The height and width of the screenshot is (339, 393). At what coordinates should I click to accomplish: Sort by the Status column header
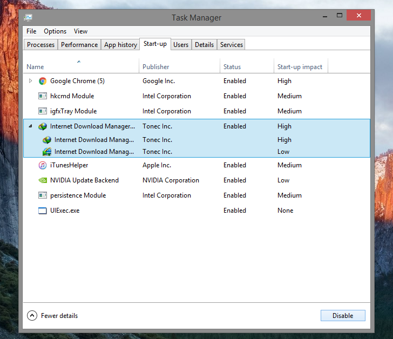pyautogui.click(x=247, y=66)
